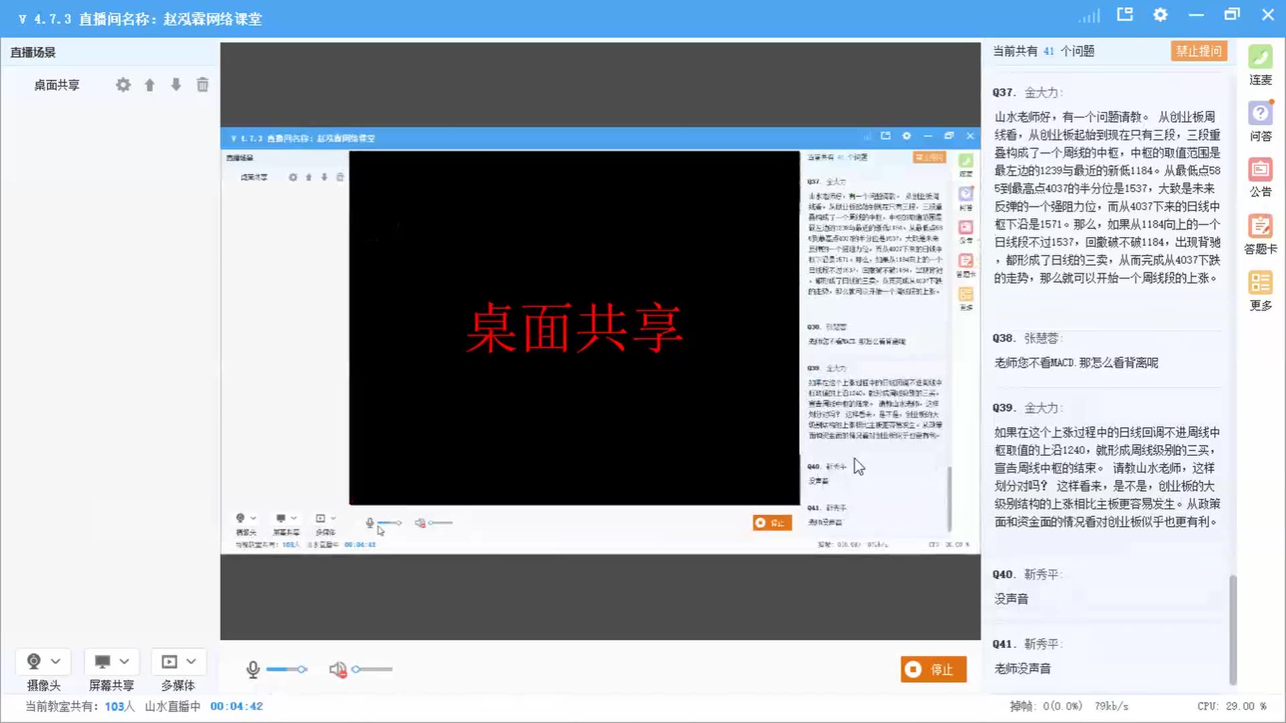Move 桌面共享 scene down

point(175,84)
